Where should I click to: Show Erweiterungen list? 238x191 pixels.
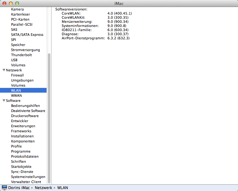[x=23, y=126]
